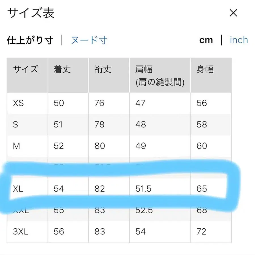Click the サイズ表 dialog title
This screenshot has width=255, height=255.
[x=31, y=13]
